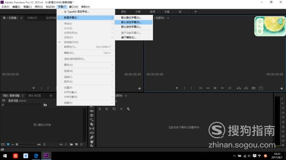Viewport: 286px width, 160px height.
Task: Click Mark Out in Program monitor
Action: click(x=191, y=88)
